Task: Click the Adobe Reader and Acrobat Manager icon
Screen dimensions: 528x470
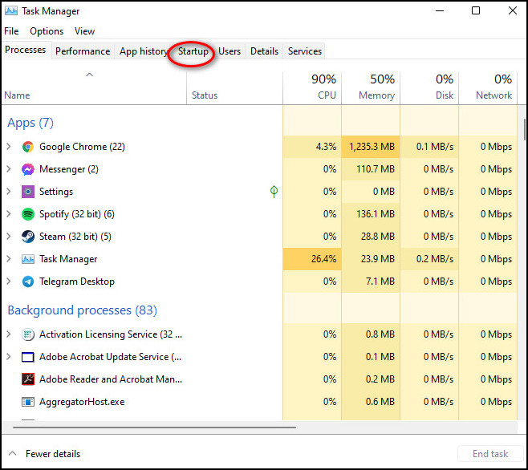Action: 28,379
